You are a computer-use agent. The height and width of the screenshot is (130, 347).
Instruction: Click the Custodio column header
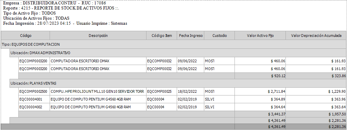coord(219,36)
